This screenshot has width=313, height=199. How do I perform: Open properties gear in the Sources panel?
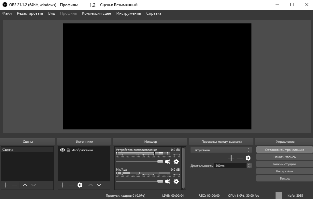tap(79, 185)
